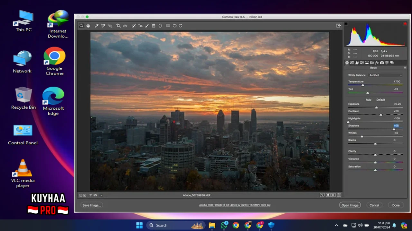
Task: Rotate image clockwise
Action: pos(181,26)
